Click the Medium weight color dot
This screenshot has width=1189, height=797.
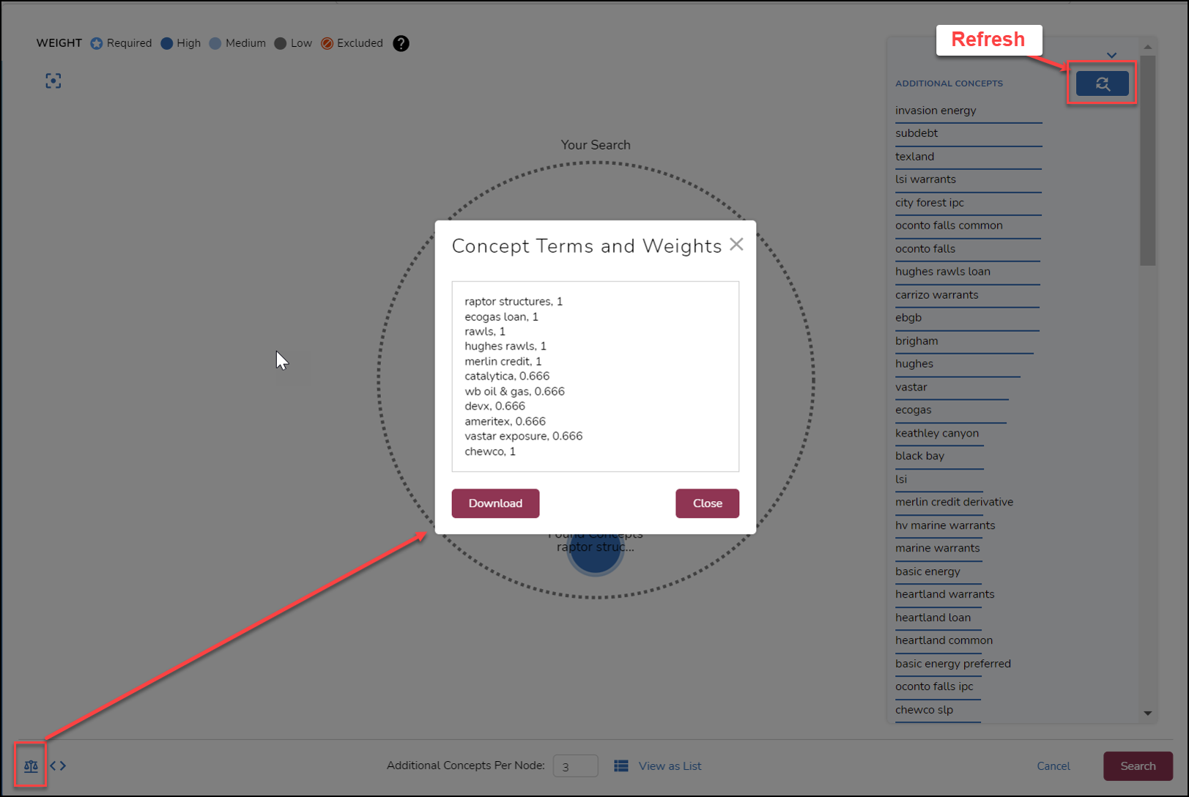click(215, 43)
